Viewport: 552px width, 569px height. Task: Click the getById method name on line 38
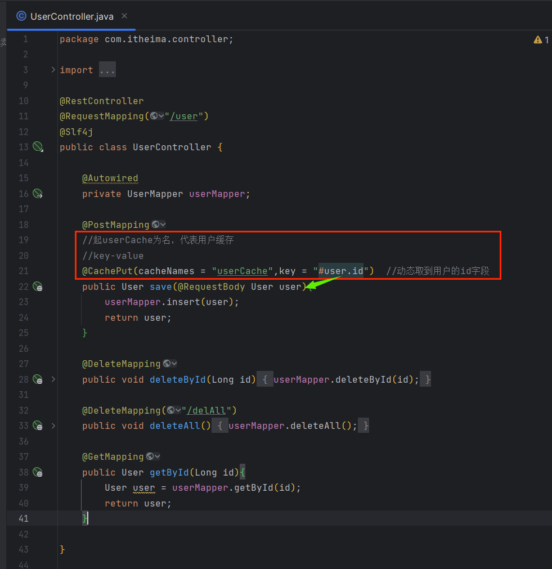click(x=169, y=472)
